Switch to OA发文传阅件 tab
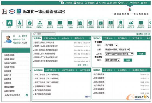The height and width of the screenshot is (103, 152). (x=68, y=70)
